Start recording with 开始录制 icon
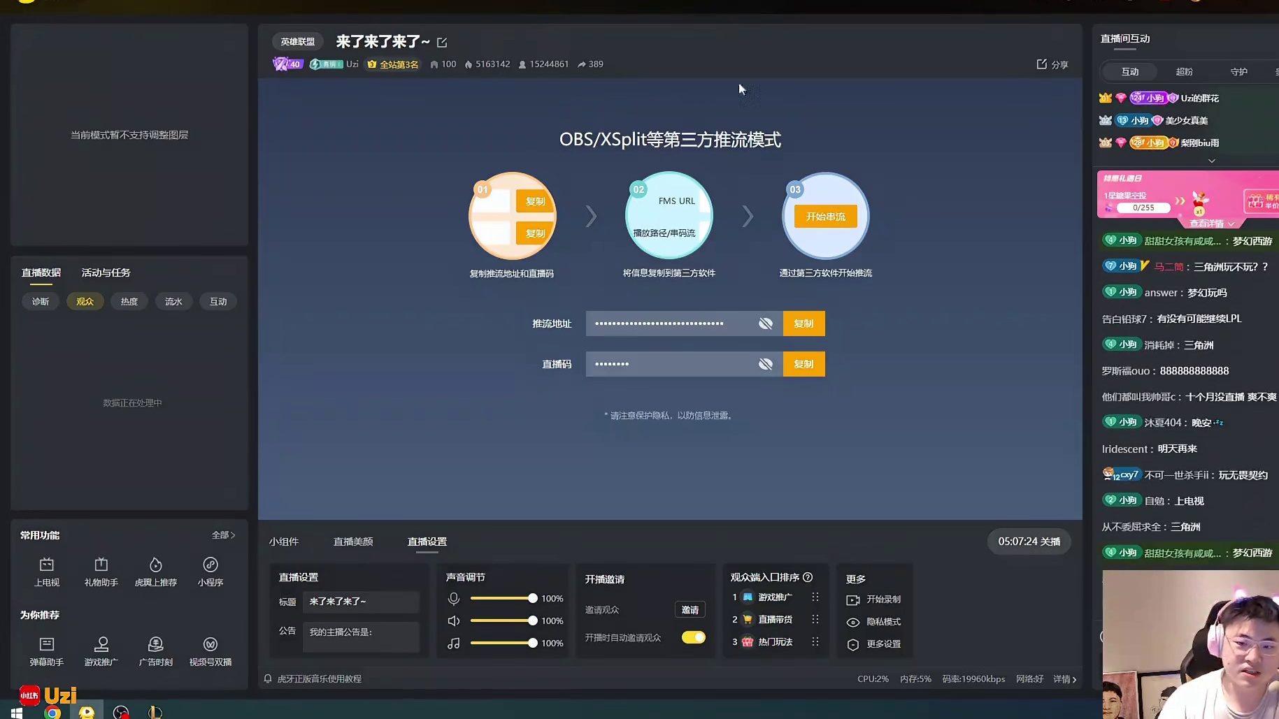Image resolution: width=1279 pixels, height=719 pixels. (x=852, y=600)
